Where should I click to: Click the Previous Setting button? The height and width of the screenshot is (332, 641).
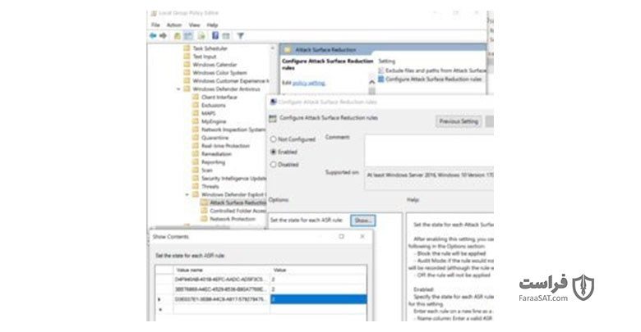[x=459, y=121]
